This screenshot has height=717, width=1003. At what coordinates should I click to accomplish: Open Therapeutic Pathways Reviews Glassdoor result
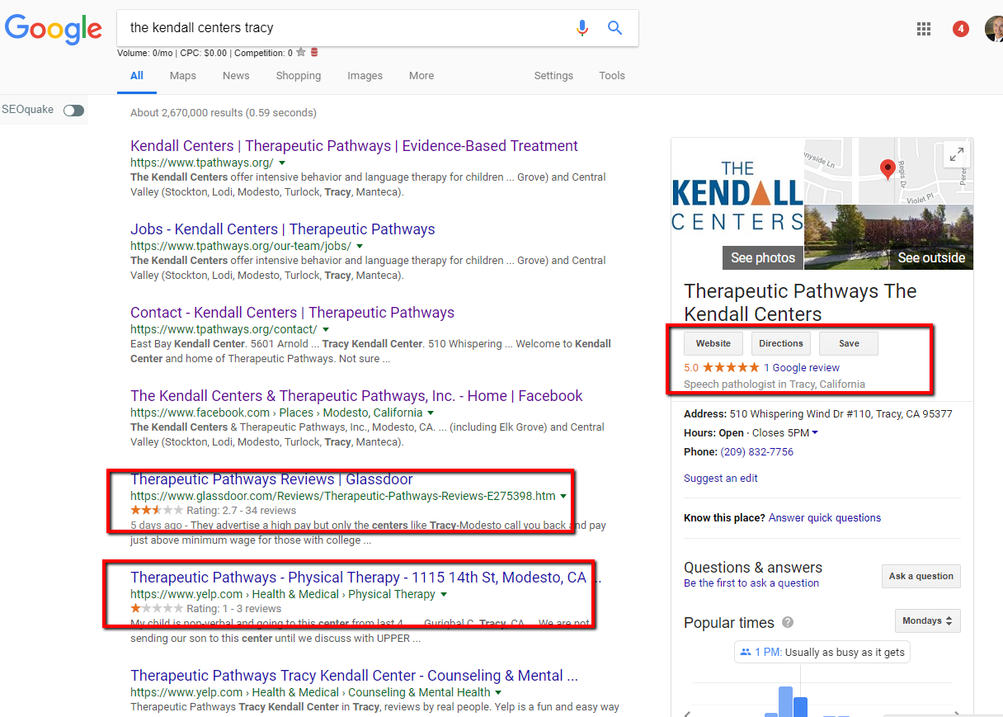click(x=271, y=479)
